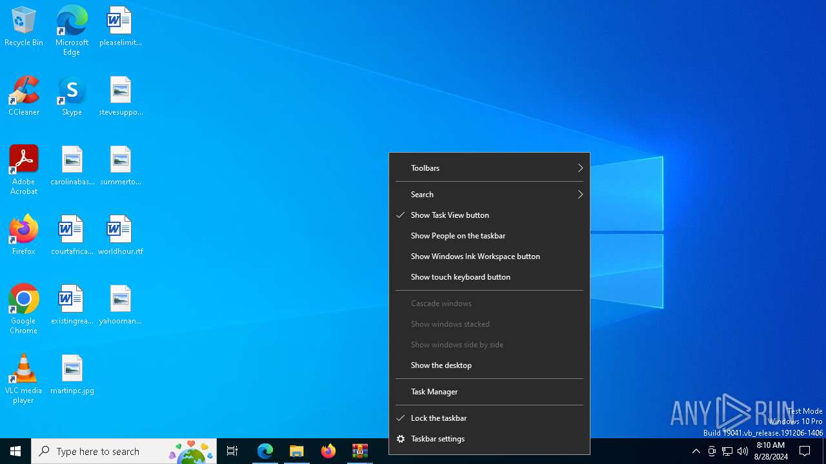The width and height of the screenshot is (826, 464).
Task: Select the martinpc.jpg file icon
Action: click(72, 375)
